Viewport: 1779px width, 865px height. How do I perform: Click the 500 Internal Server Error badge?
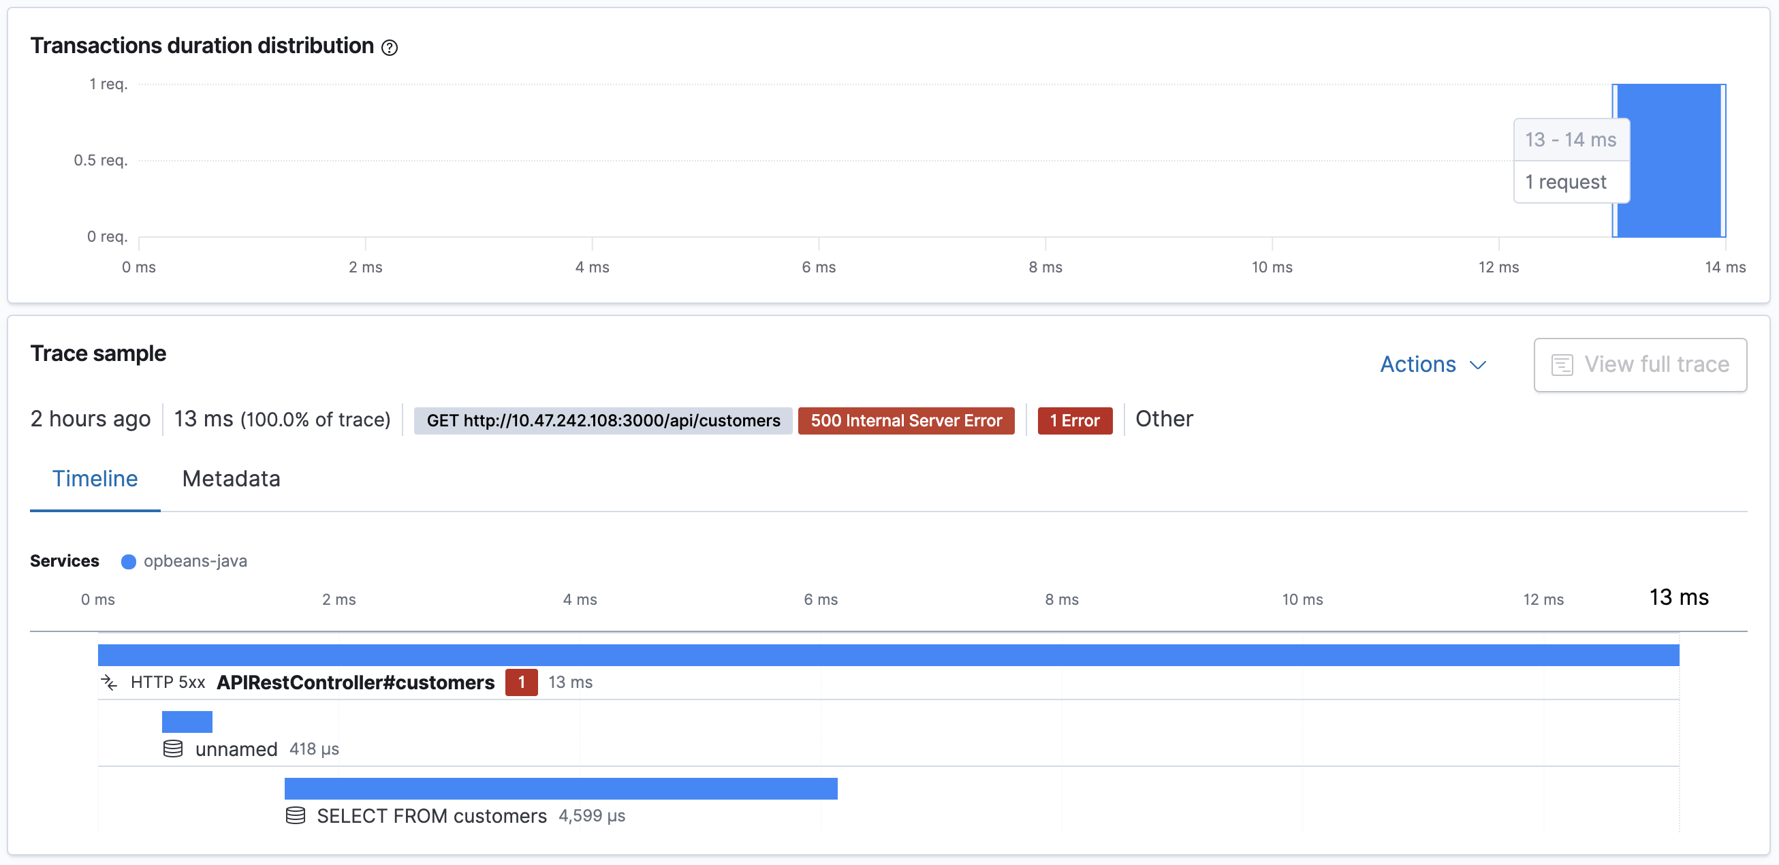pyautogui.click(x=906, y=420)
